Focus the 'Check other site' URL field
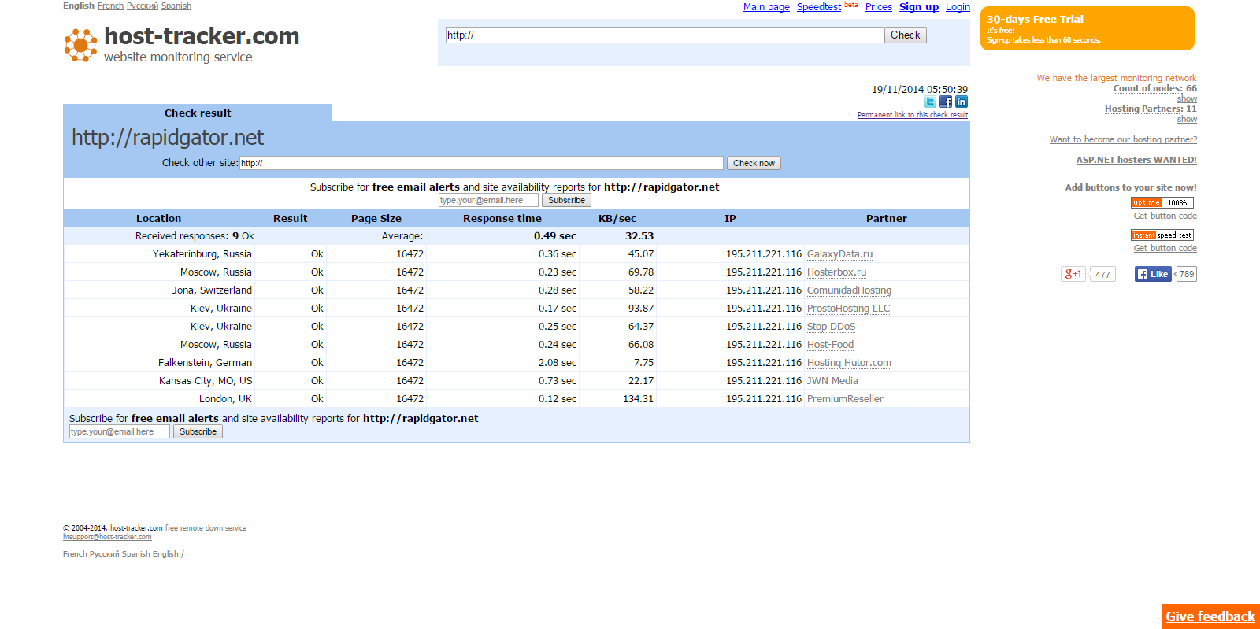Screen dimensions: 1260x629 point(481,163)
